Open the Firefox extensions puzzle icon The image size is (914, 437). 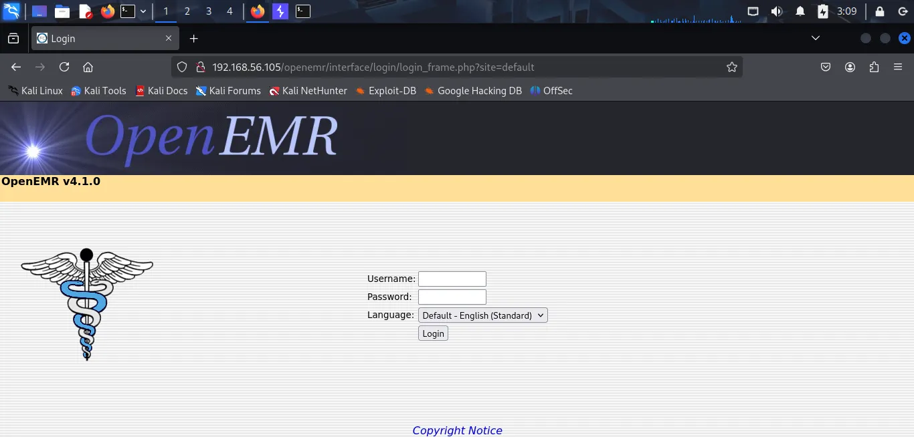874,67
